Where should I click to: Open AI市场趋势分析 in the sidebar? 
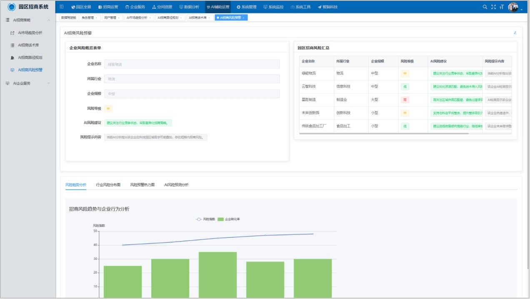coord(30,32)
